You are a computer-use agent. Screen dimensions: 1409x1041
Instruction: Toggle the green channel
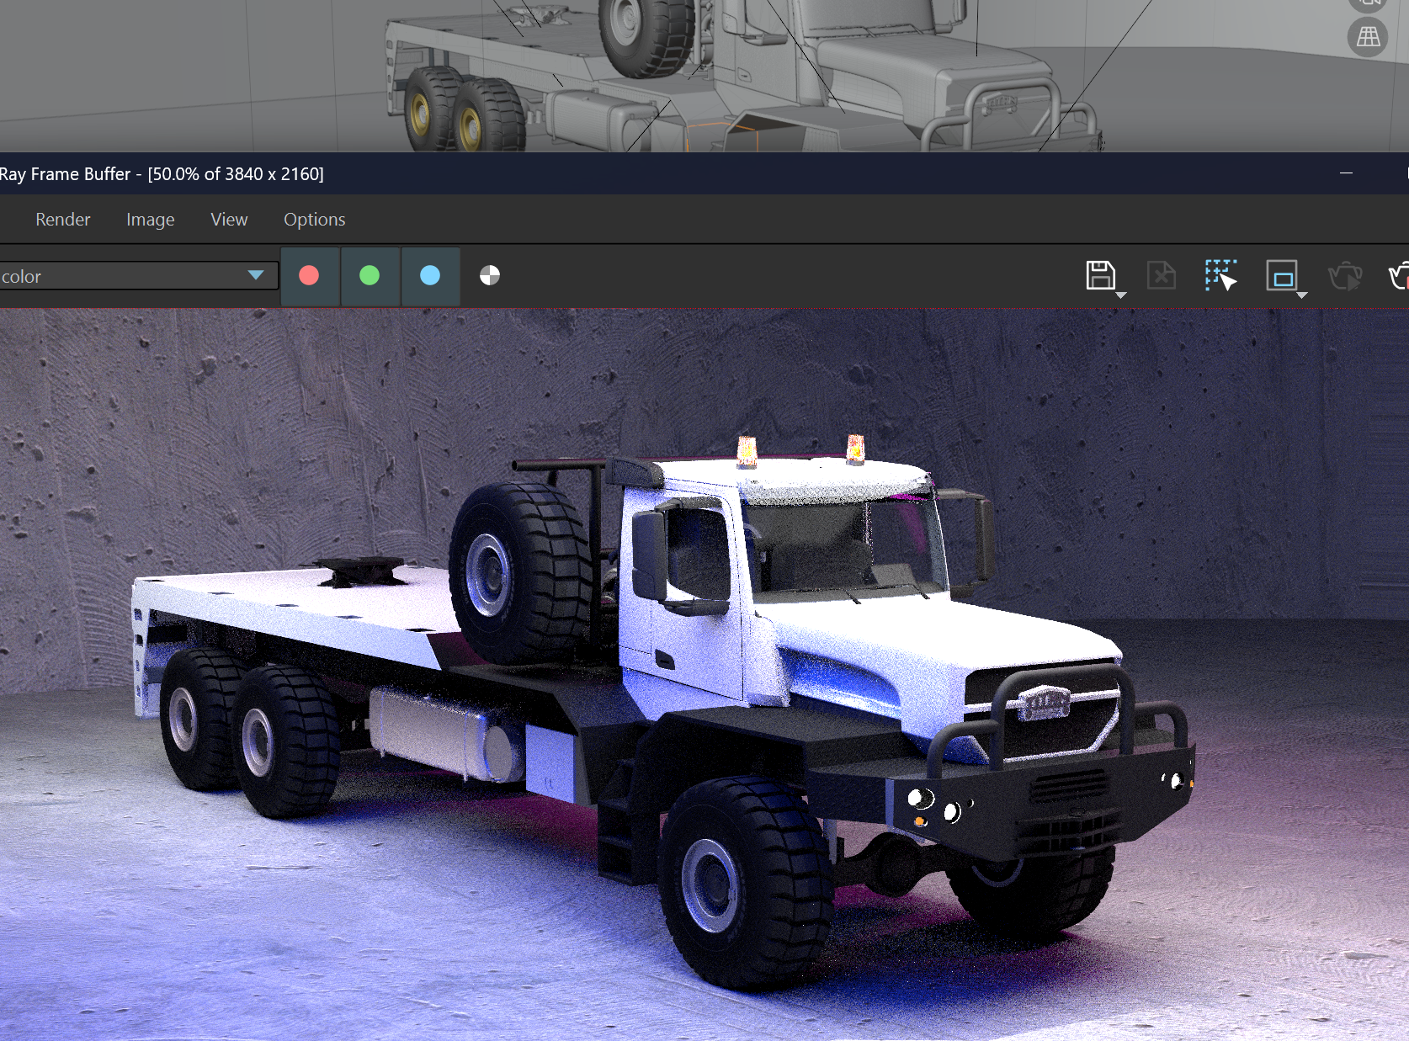click(370, 276)
